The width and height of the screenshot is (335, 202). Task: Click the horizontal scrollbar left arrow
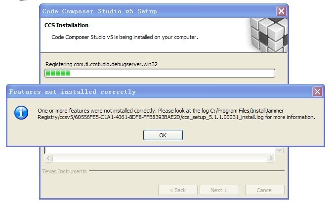click(x=48, y=159)
